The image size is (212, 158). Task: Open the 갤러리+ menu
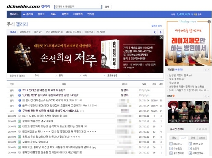click(14, 14)
